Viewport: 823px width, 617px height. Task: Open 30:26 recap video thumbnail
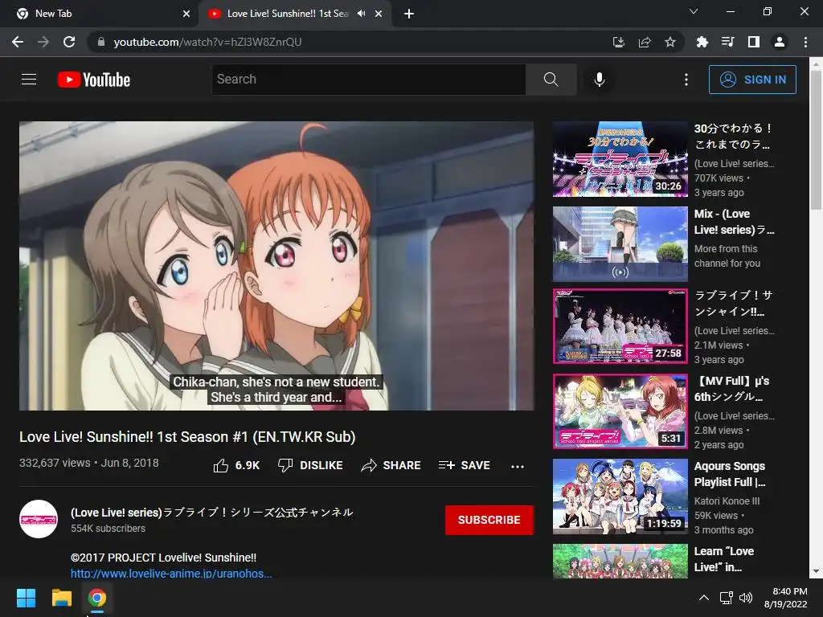(620, 159)
